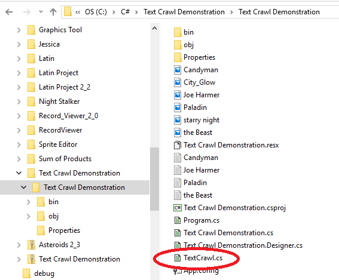The image size is (339, 280).
Task: Select the Asteroids 2_3 zipped folder
Action: tap(54, 245)
